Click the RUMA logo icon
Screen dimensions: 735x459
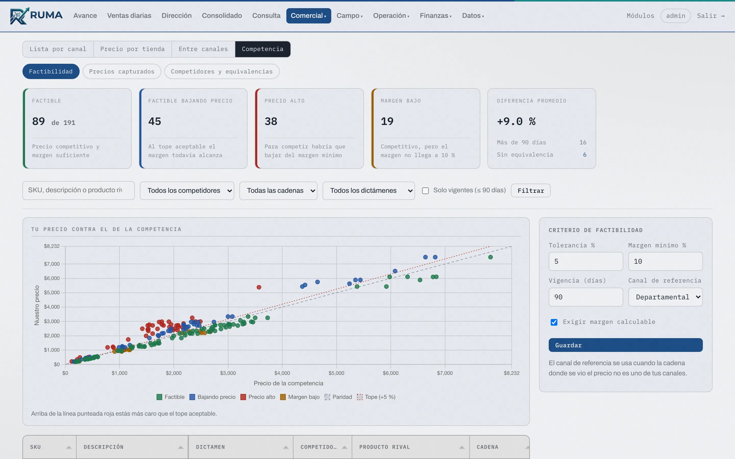click(20, 16)
